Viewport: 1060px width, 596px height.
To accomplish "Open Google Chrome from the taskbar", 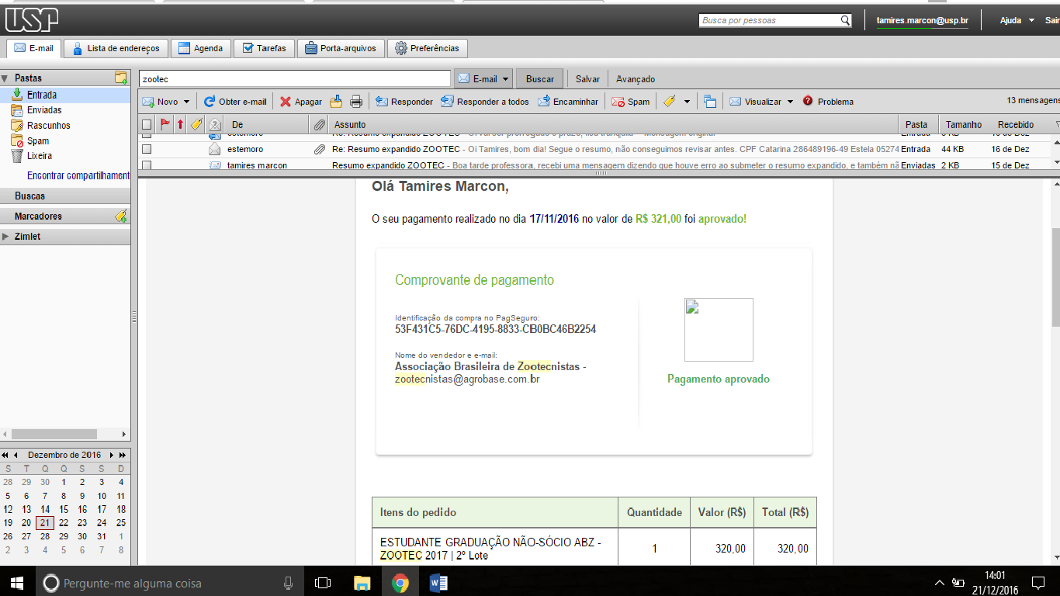I will pos(400,583).
